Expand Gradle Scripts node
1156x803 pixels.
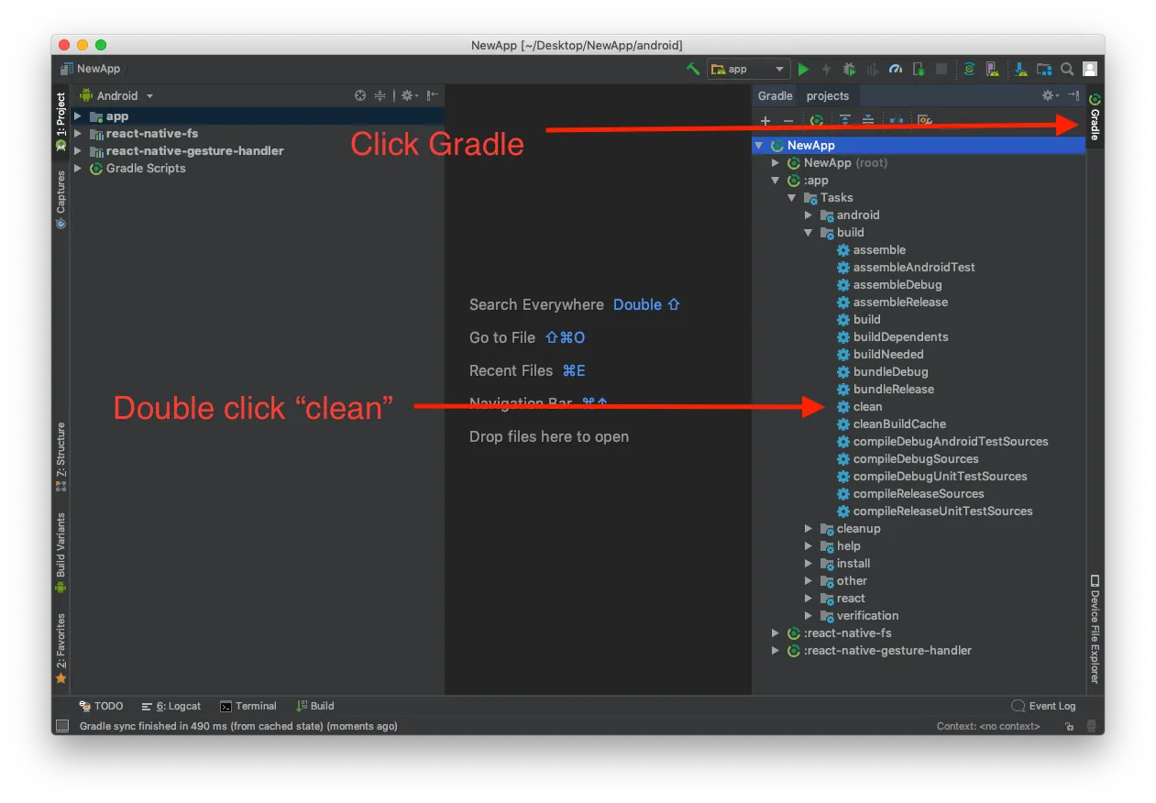[78, 169]
